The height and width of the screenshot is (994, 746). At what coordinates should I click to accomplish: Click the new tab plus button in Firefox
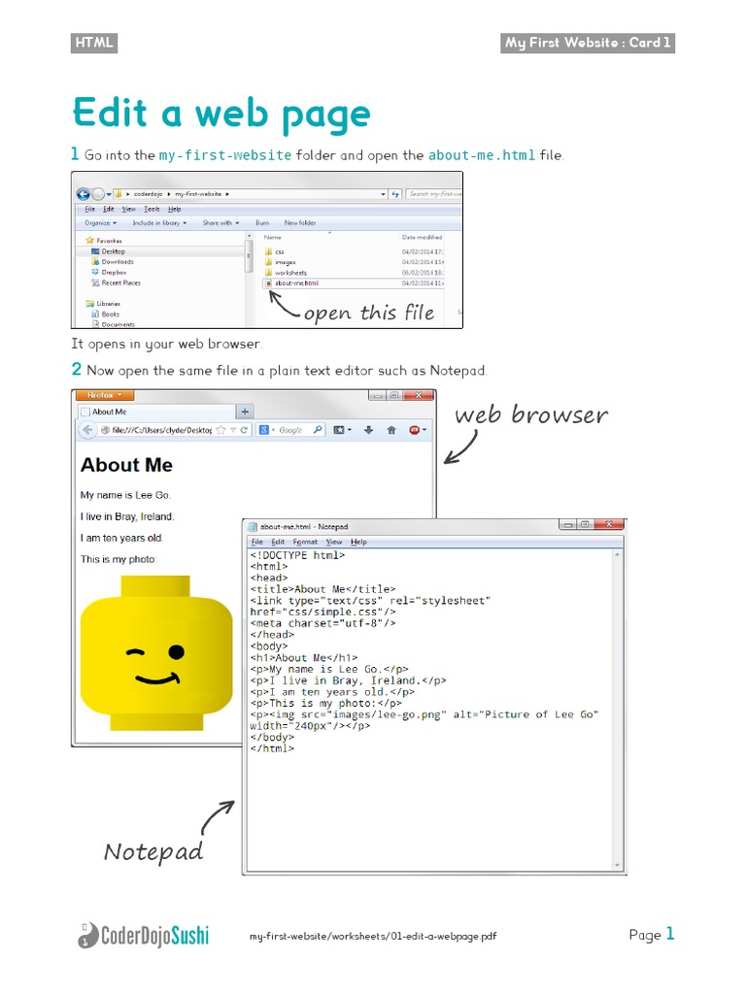(245, 412)
